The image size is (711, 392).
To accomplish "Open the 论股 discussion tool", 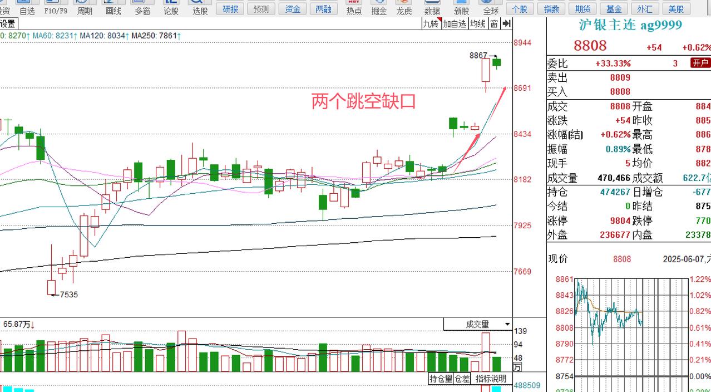I will tap(171, 7).
